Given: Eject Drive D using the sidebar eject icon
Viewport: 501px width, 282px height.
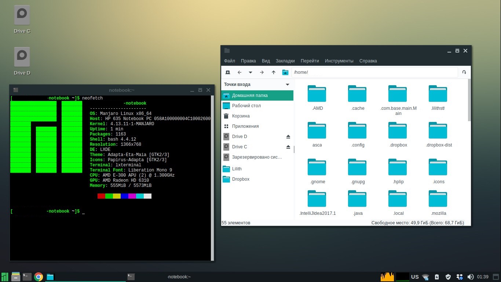Looking at the screenshot, I should (x=288, y=137).
